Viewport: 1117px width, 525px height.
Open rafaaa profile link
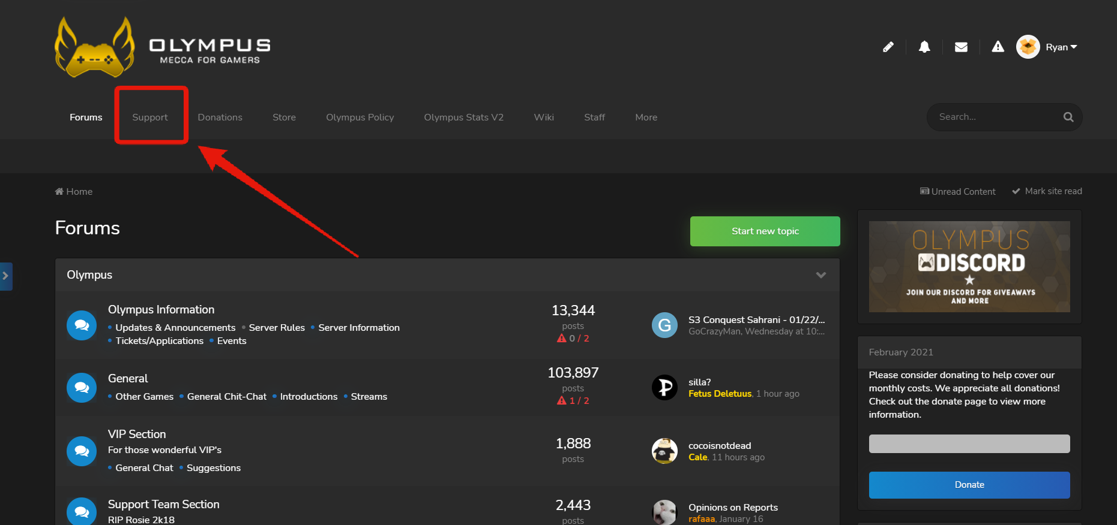(x=702, y=519)
